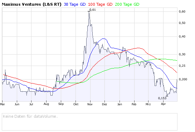
Task: Click the Okt month label
Action: 76,104
